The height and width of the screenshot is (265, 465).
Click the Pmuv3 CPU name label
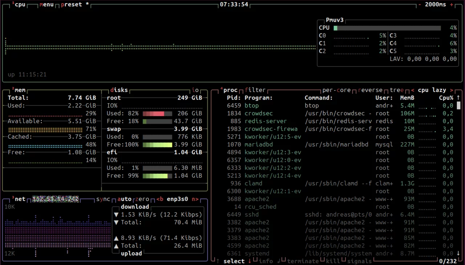click(335, 20)
